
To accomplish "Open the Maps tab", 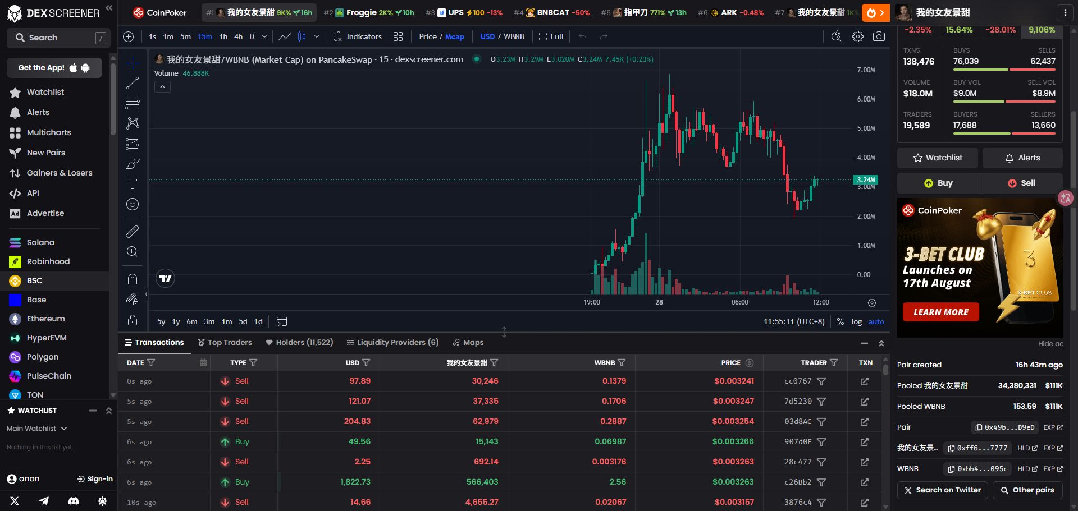I will [x=468, y=343].
